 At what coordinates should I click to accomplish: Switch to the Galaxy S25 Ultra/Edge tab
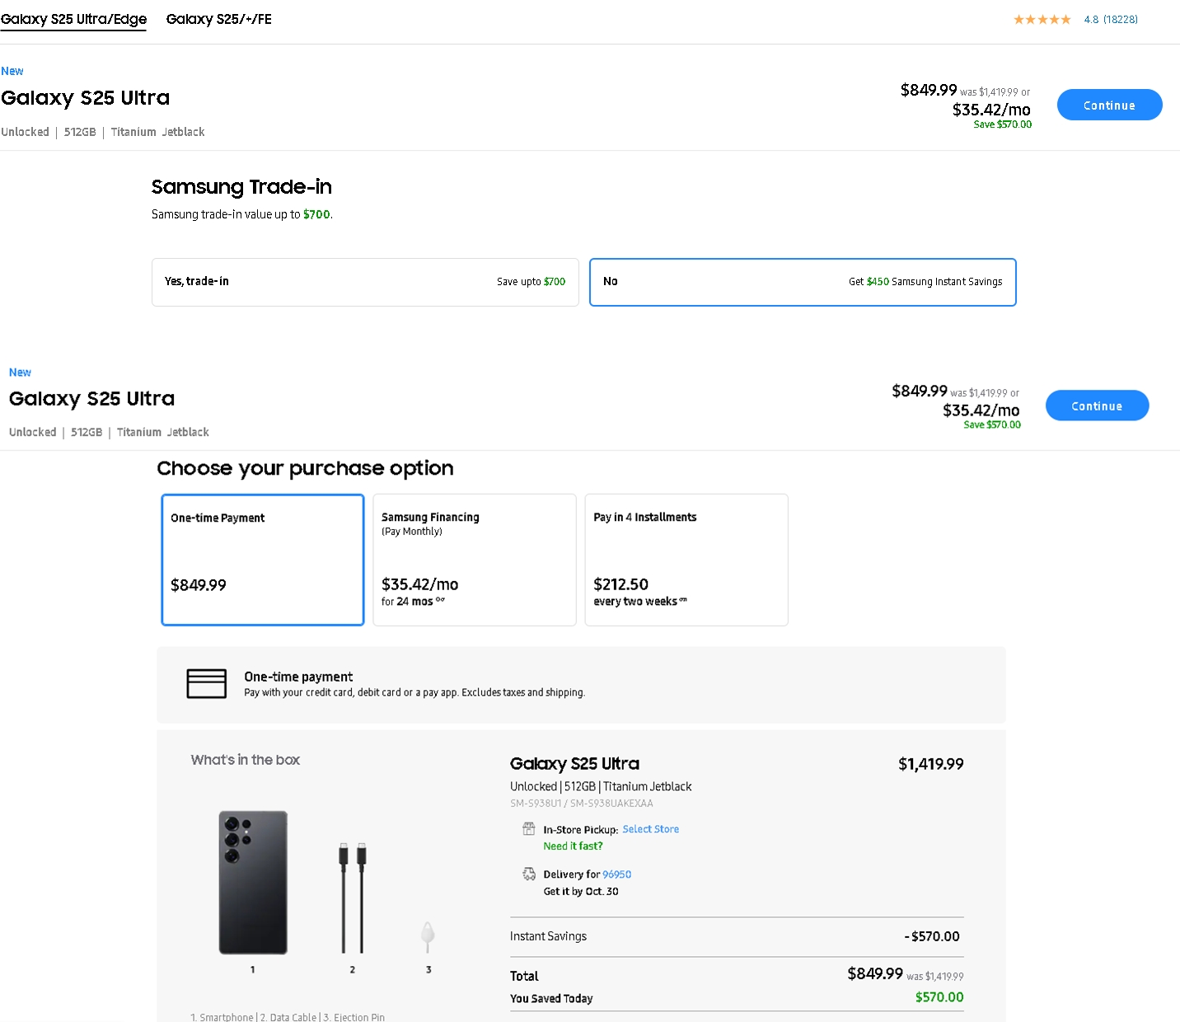tap(73, 19)
